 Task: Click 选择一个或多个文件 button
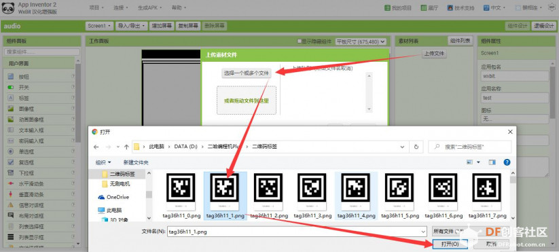tap(247, 73)
